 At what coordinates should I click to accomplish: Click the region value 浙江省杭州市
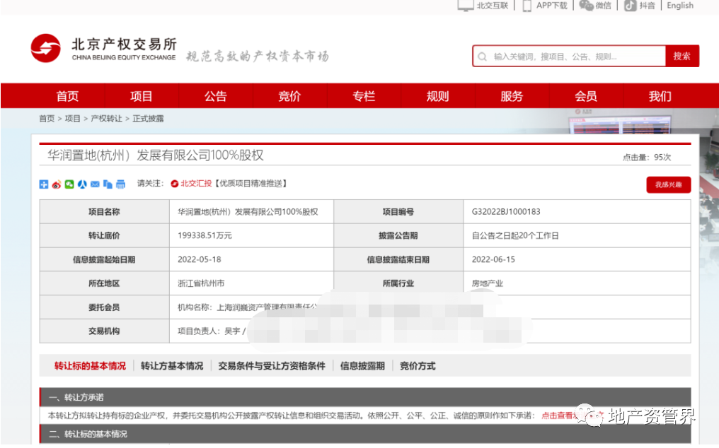click(201, 283)
